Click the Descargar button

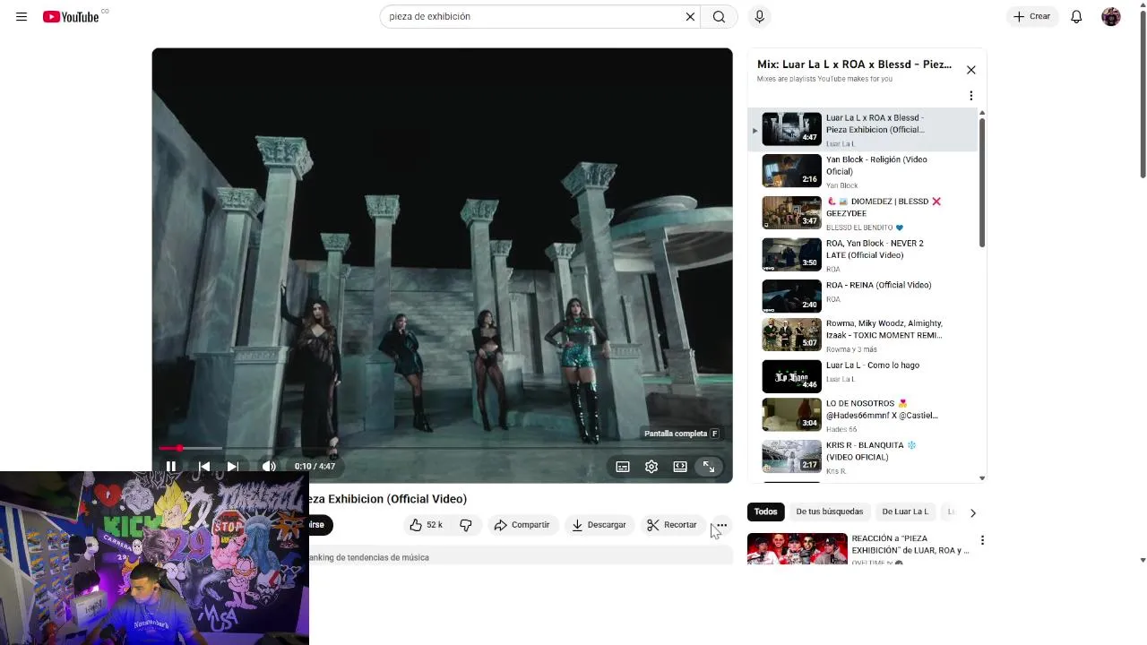pos(599,525)
